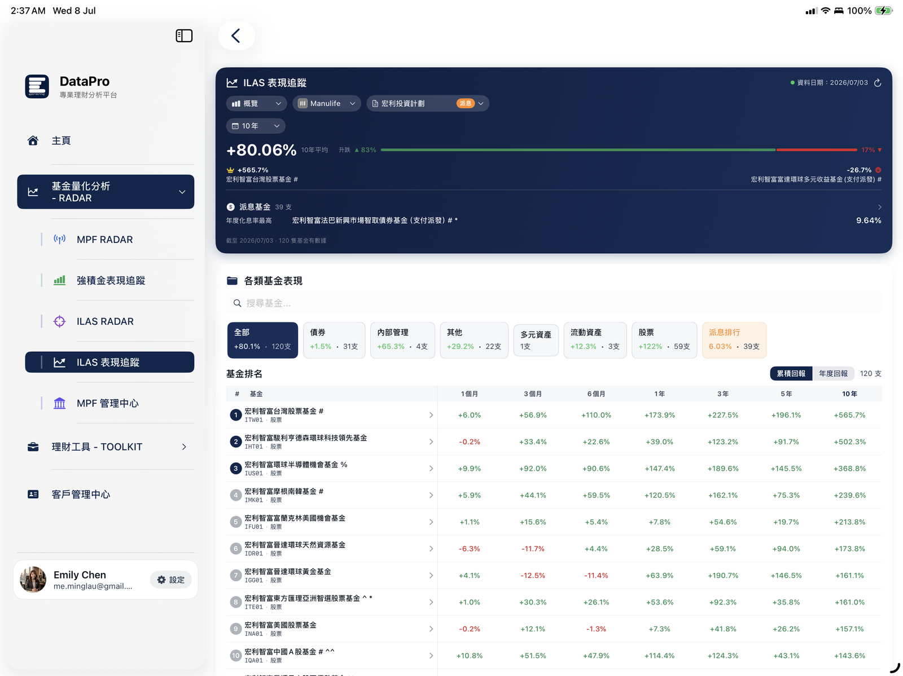
Task: Select the 全部 category tab
Action: point(262,340)
